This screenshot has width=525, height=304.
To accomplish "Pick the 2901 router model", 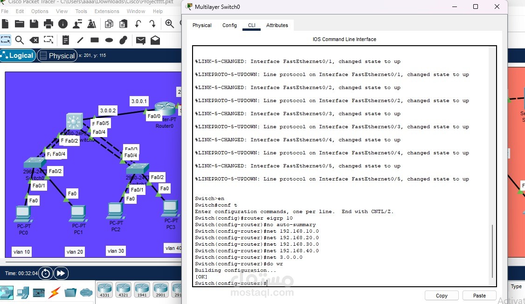I will coord(160,289).
